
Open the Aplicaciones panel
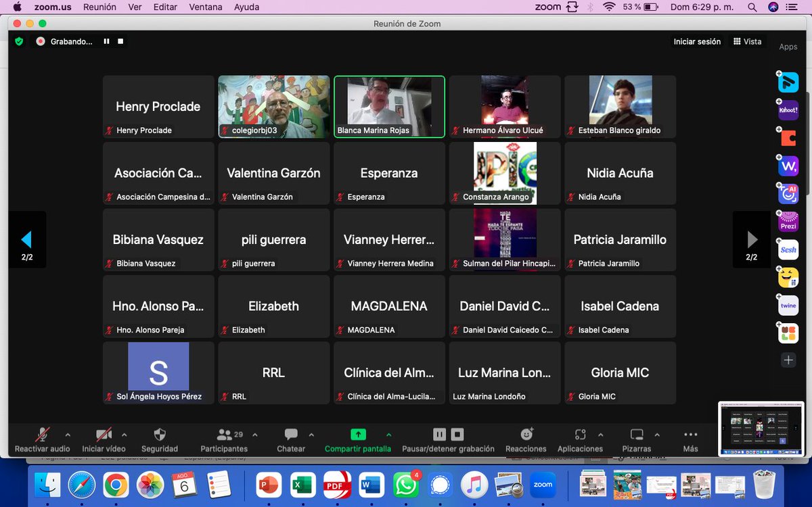[580, 440]
